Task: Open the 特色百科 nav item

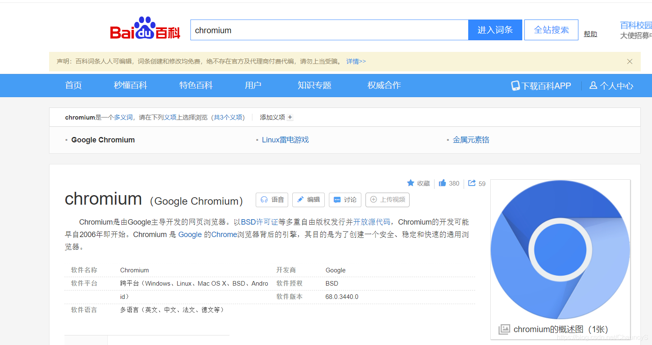Action: pyautogui.click(x=196, y=86)
